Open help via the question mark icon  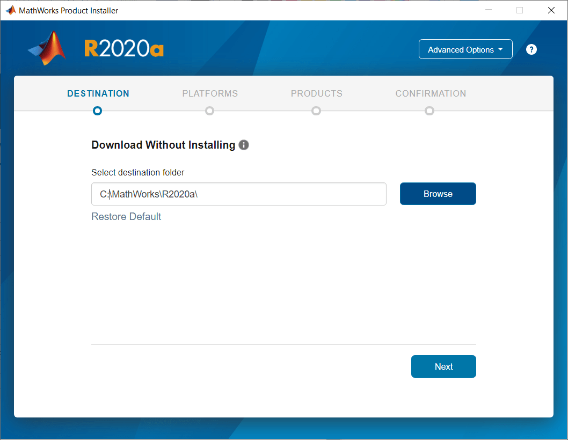[x=531, y=49]
